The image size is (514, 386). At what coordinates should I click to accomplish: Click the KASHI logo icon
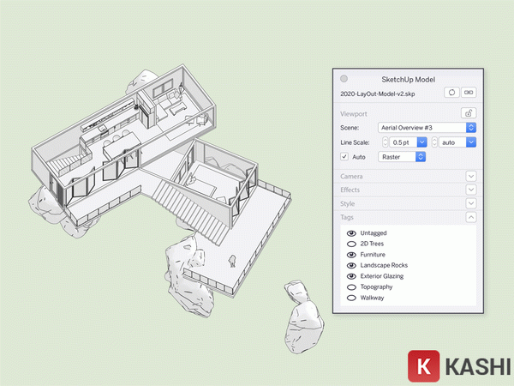420,364
